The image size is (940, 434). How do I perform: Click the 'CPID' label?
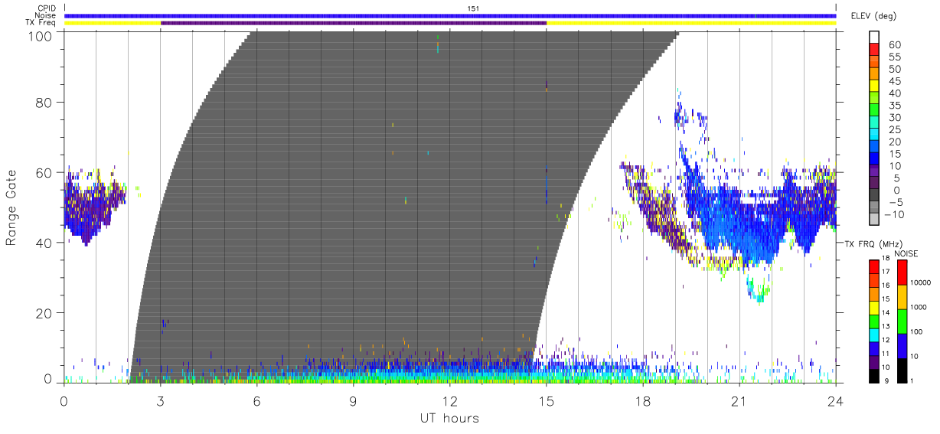45,8
